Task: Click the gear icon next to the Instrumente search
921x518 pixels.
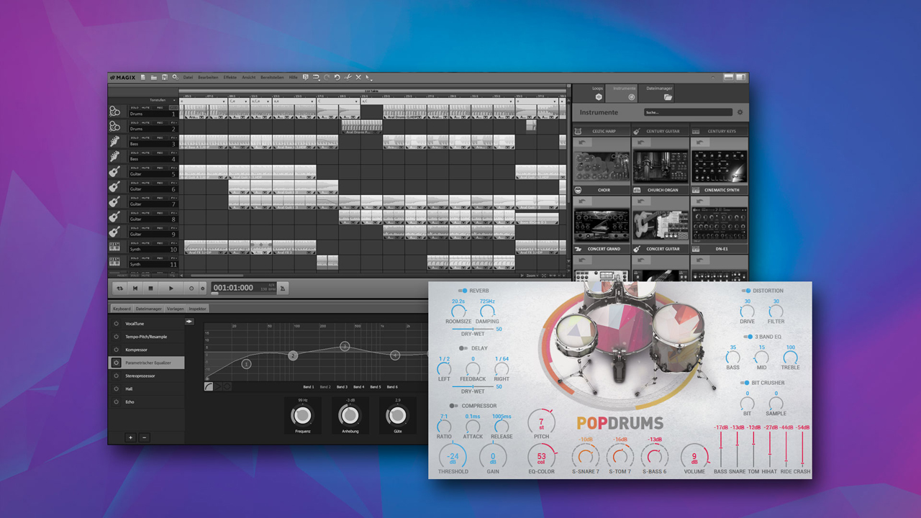Action: pos(741,112)
